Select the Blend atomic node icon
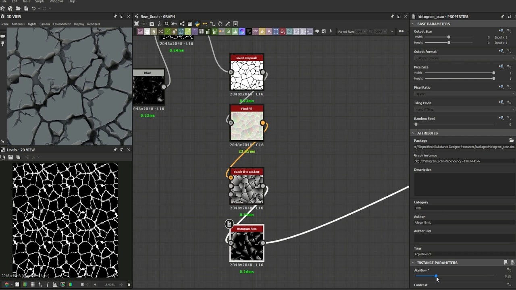 tap(147, 31)
